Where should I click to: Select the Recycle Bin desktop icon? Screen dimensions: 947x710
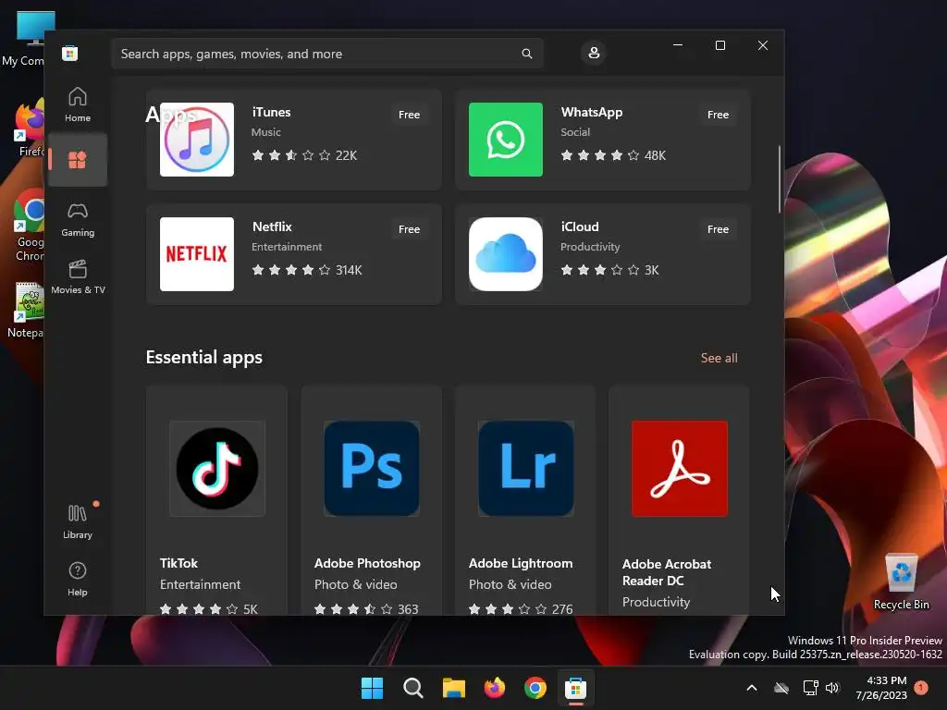point(901,582)
